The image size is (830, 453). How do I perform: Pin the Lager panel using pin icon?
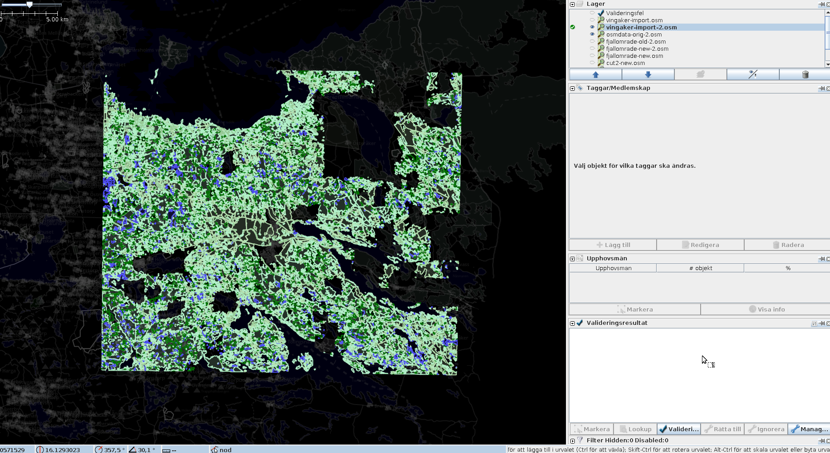[x=822, y=4]
